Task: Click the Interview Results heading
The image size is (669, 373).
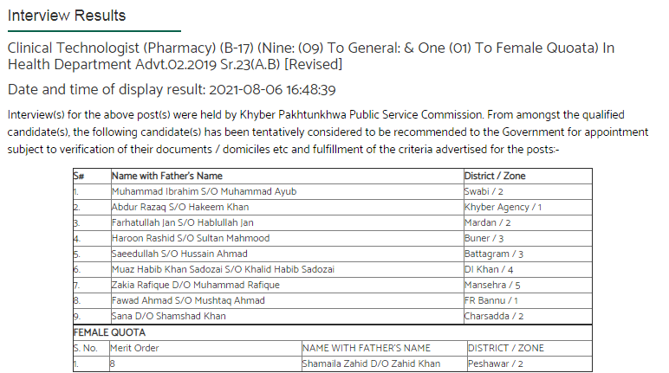Action: click(67, 16)
